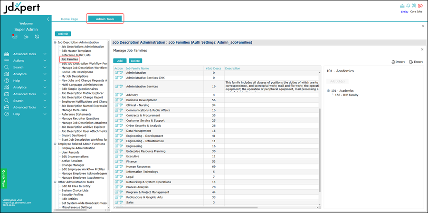Click the Entity icon in header
Image resolution: width=428 pixels, height=213 pixels.
[403, 6]
